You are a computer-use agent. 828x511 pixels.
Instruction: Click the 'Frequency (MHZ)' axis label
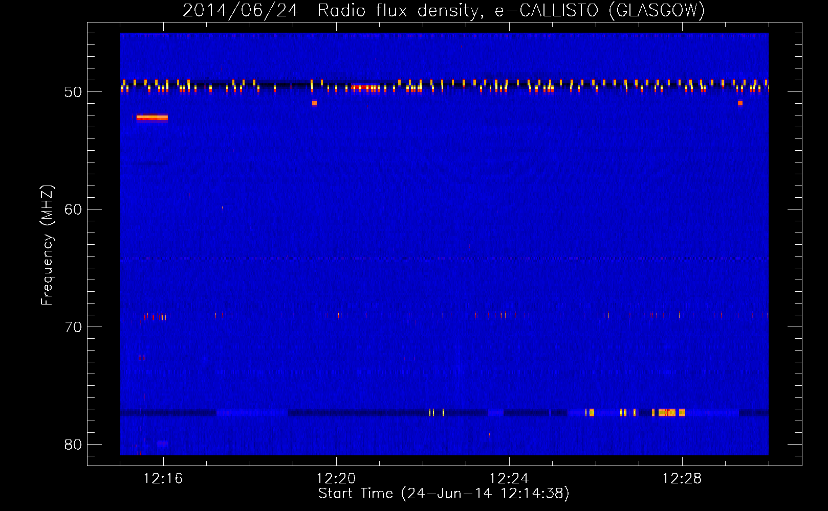[x=47, y=245]
